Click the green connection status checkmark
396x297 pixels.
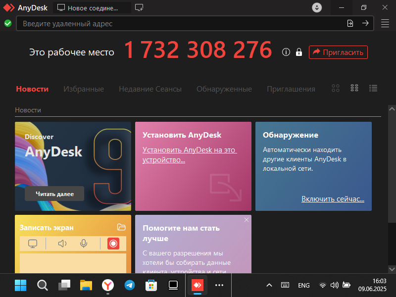(x=8, y=23)
